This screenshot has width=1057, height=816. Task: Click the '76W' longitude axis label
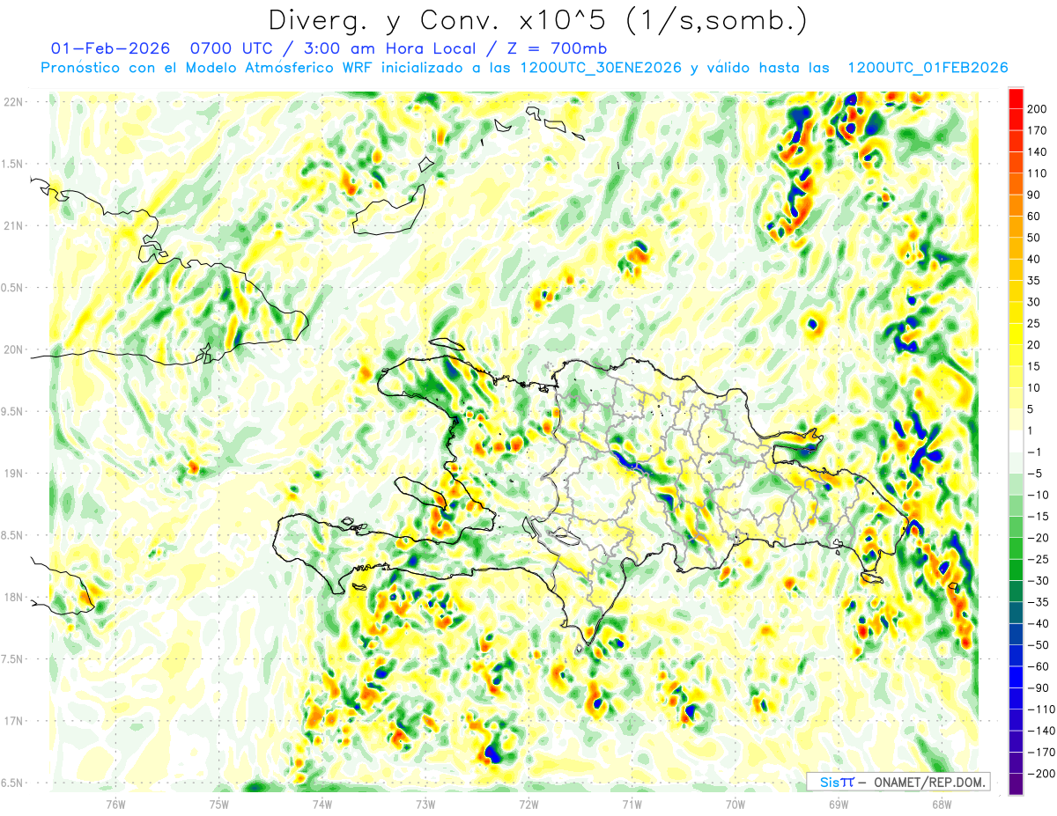(115, 803)
